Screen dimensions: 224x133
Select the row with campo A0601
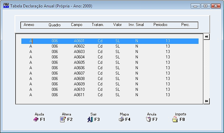pos(110,41)
